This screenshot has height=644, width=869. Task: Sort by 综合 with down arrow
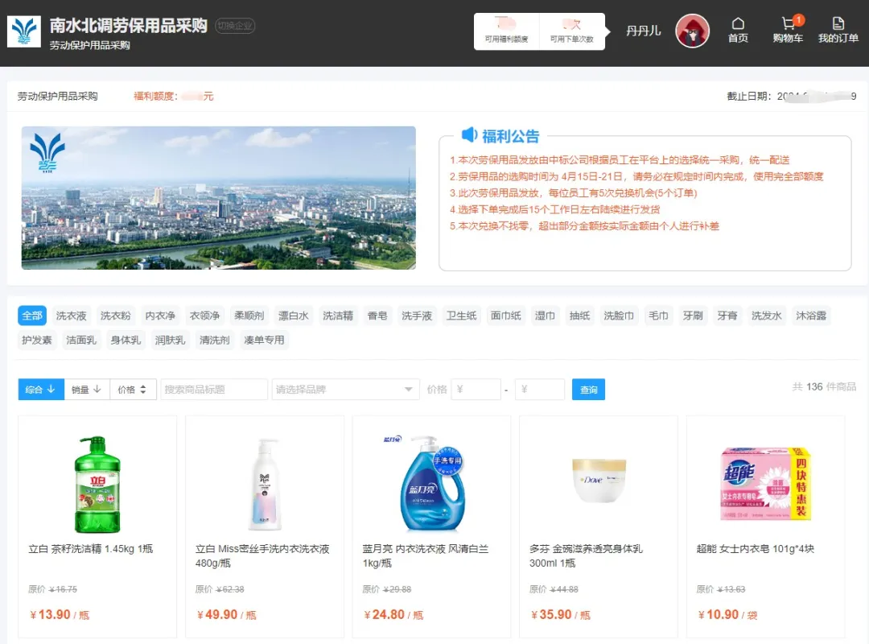tap(41, 390)
